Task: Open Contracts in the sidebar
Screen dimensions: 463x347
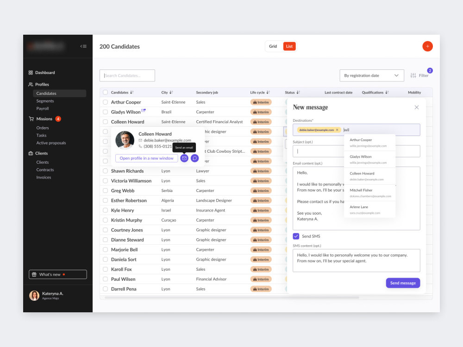Action: 45,170
